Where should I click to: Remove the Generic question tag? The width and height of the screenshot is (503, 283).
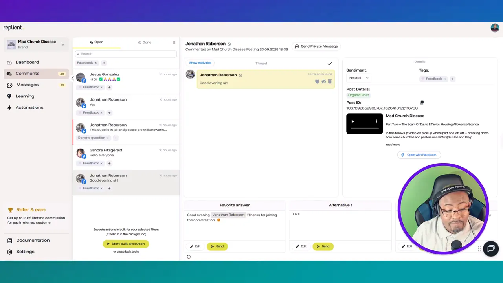coord(108,138)
